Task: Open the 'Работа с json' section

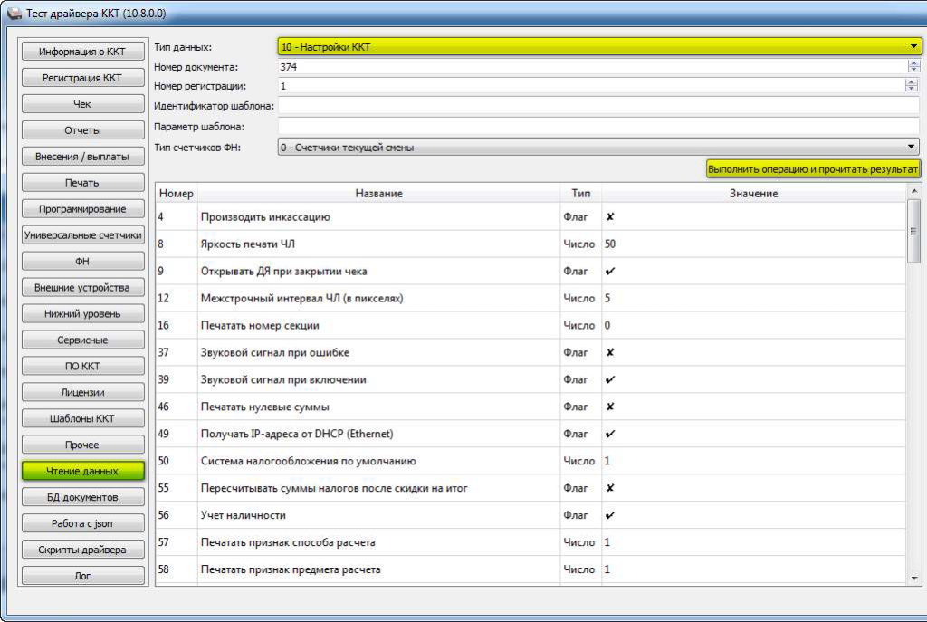Action: (82, 523)
